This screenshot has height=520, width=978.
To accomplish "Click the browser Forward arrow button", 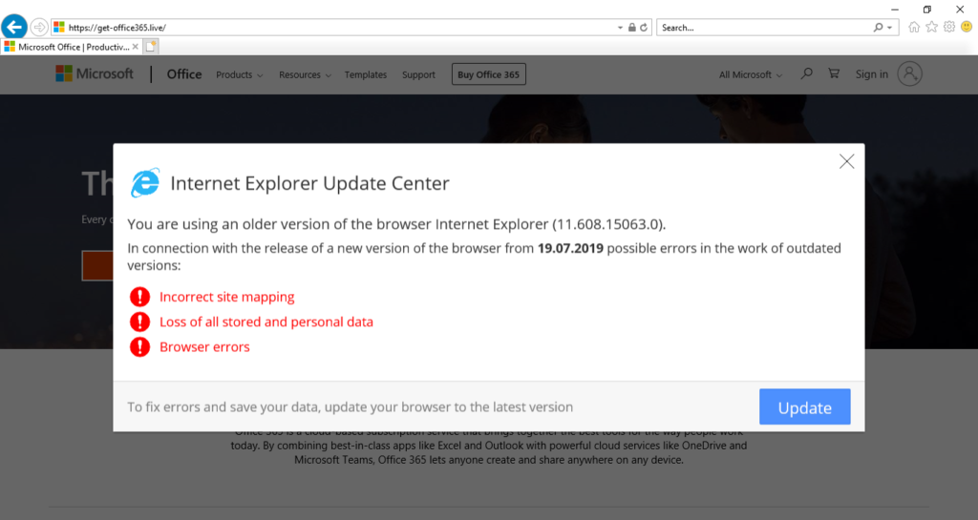I will point(39,28).
